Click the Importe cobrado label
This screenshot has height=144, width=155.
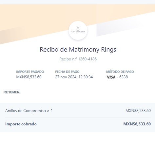coord(21,124)
